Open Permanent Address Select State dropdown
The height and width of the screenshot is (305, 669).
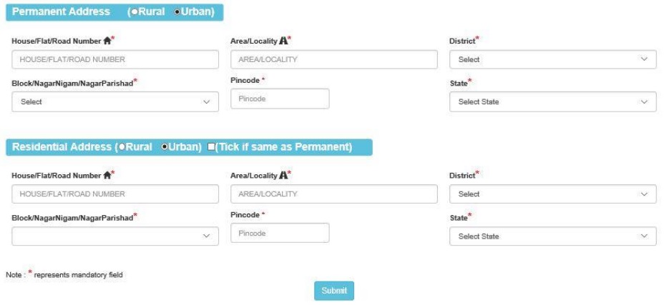(x=553, y=102)
